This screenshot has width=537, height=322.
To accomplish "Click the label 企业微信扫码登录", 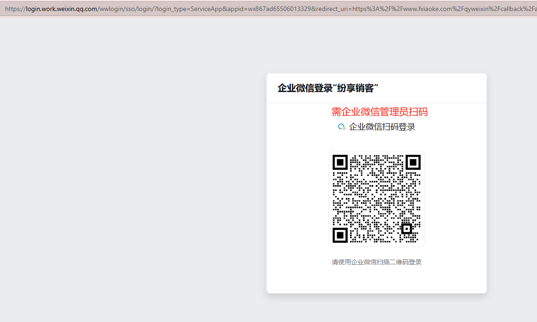I will [382, 127].
